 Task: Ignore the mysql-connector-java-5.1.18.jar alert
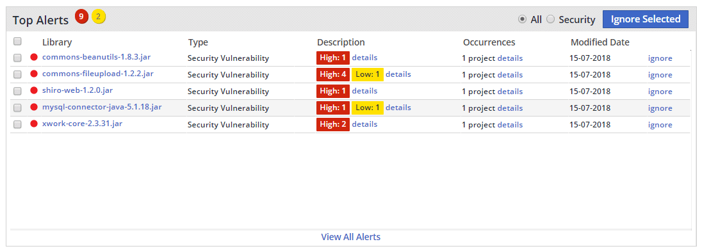click(x=660, y=108)
